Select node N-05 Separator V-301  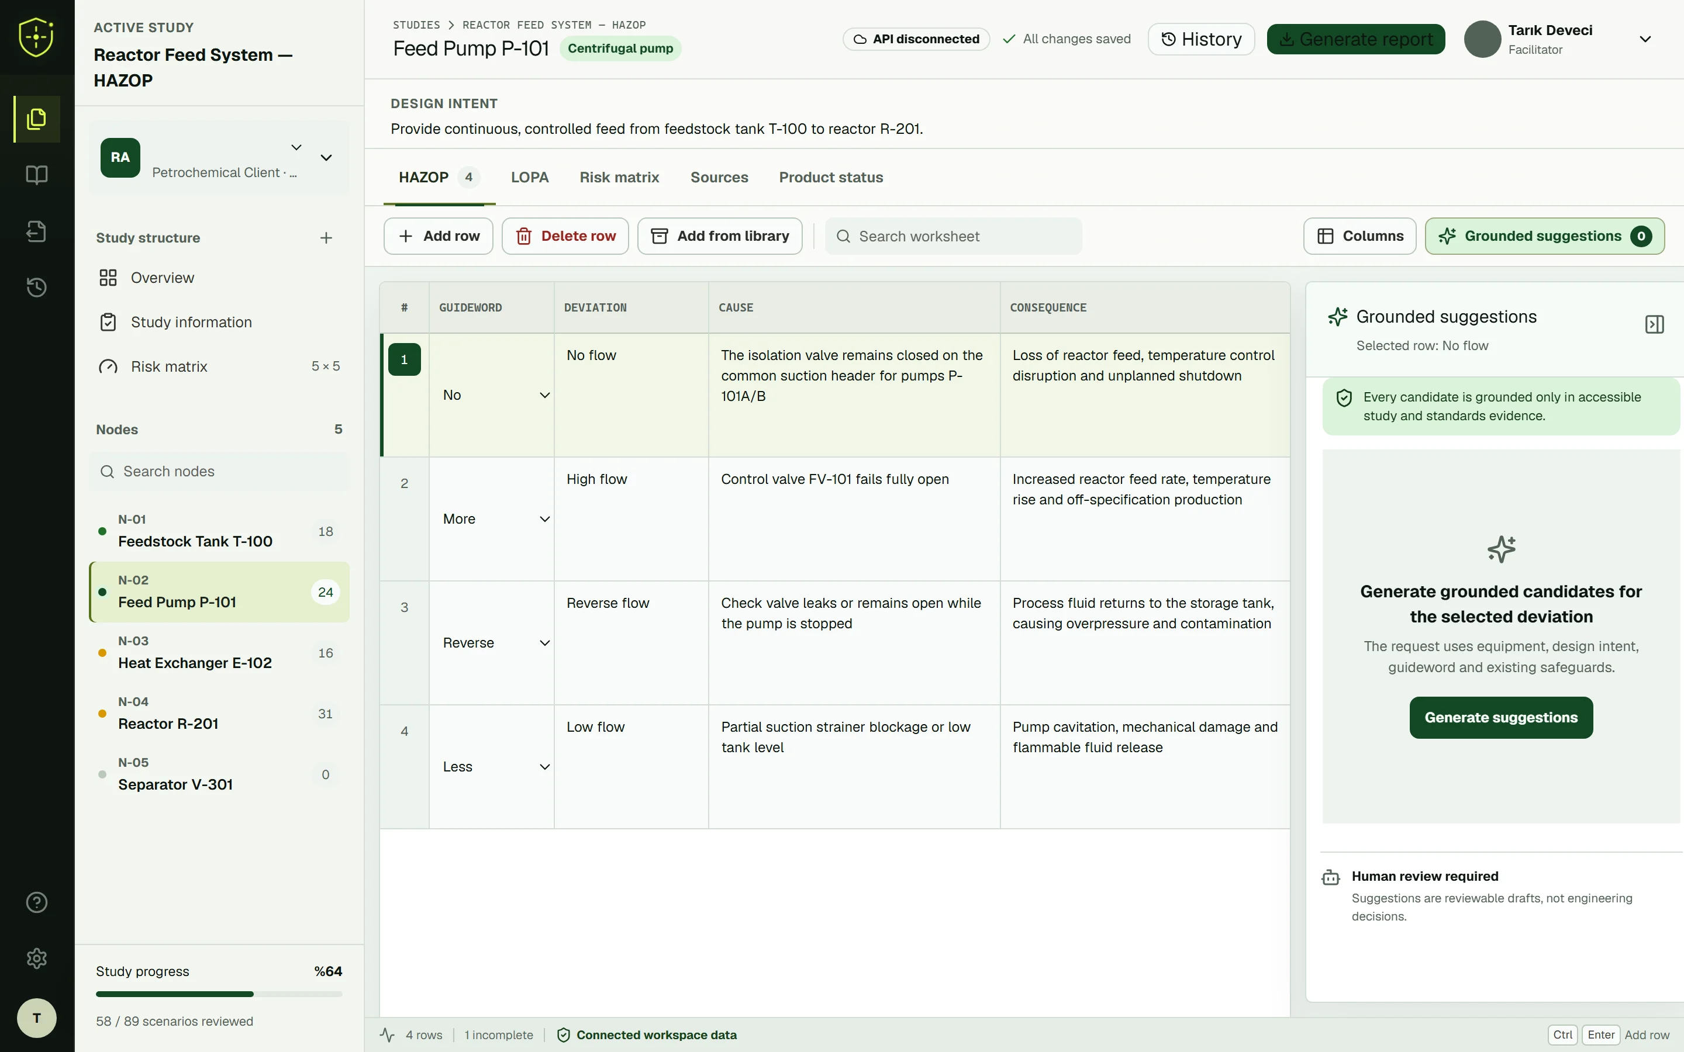pos(219,774)
